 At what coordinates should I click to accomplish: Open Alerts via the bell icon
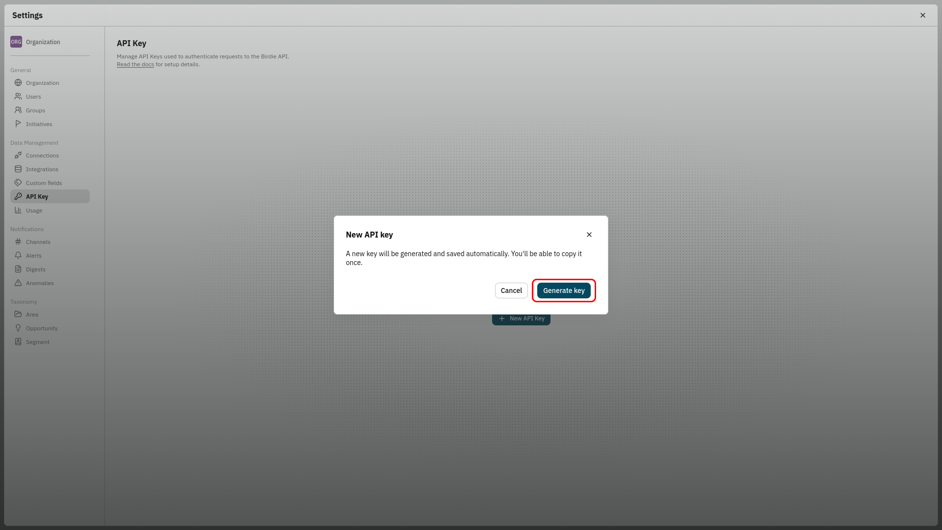tap(18, 255)
